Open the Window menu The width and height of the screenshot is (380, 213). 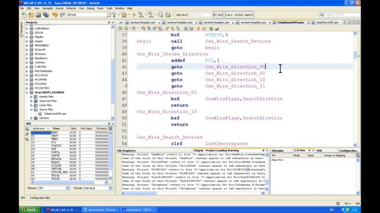click(x=119, y=8)
